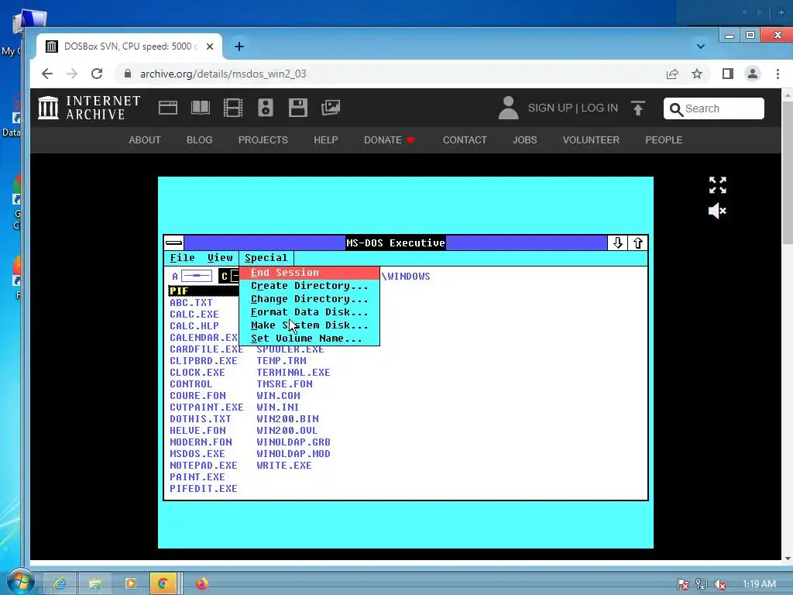Select CALC.EXE in file list
This screenshot has height=595, width=793.
[194, 315]
